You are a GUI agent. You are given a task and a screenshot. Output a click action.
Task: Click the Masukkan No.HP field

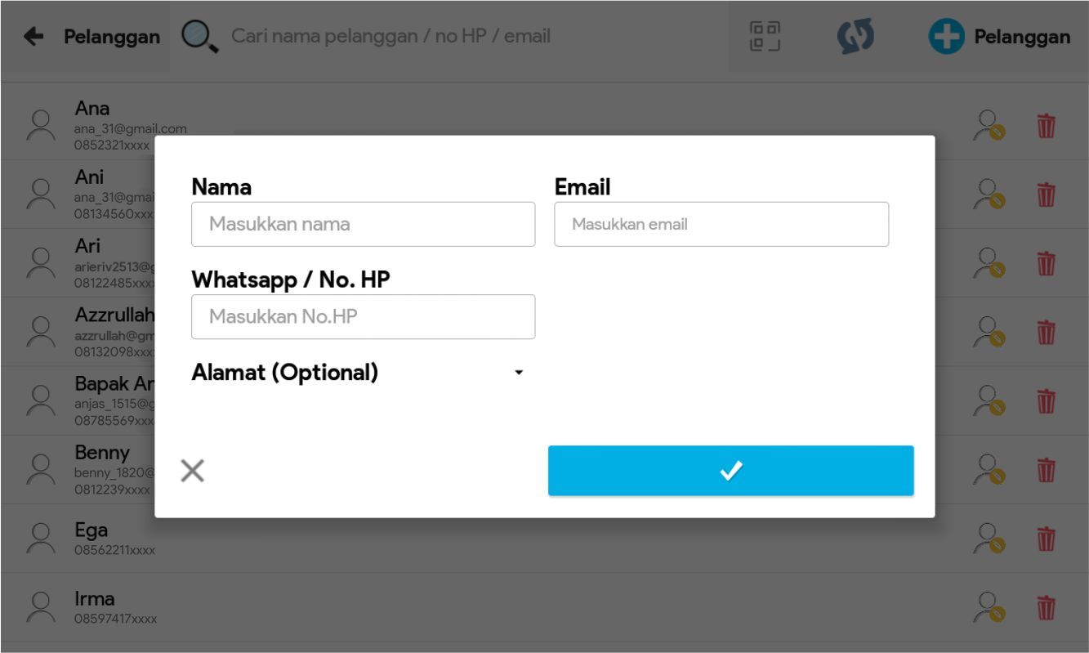(x=363, y=316)
